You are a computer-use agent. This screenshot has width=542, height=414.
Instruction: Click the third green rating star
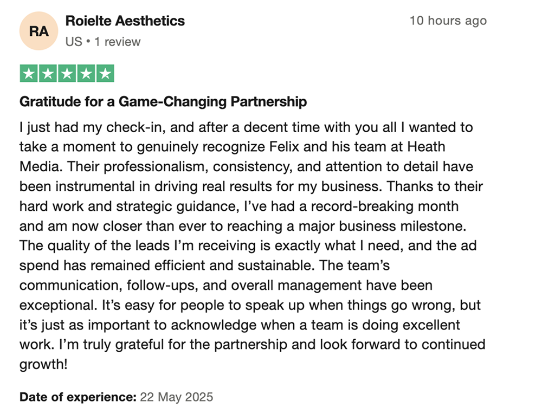(67, 73)
